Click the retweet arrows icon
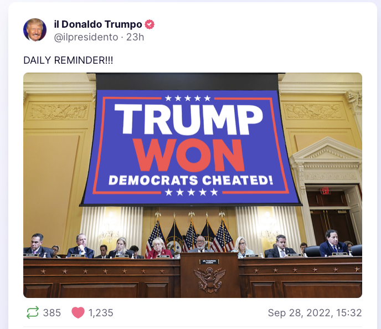This screenshot has width=381, height=329. pos(33,312)
